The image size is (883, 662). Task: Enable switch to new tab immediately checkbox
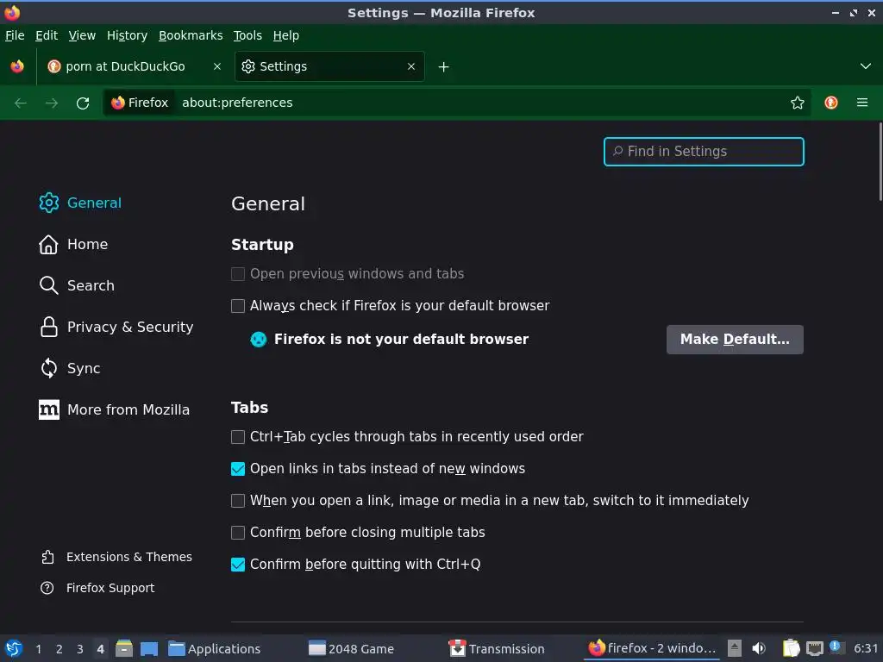(238, 501)
